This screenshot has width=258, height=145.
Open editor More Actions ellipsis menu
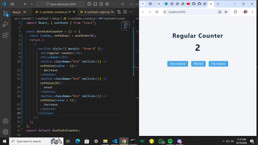tap(131, 12)
